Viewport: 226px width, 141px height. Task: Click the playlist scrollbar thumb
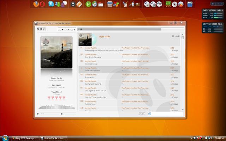[183, 38]
